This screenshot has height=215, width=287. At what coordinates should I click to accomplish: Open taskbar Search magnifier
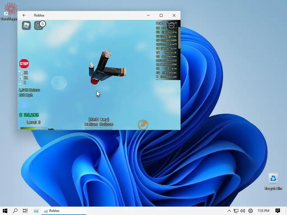pyautogui.click(x=15, y=211)
